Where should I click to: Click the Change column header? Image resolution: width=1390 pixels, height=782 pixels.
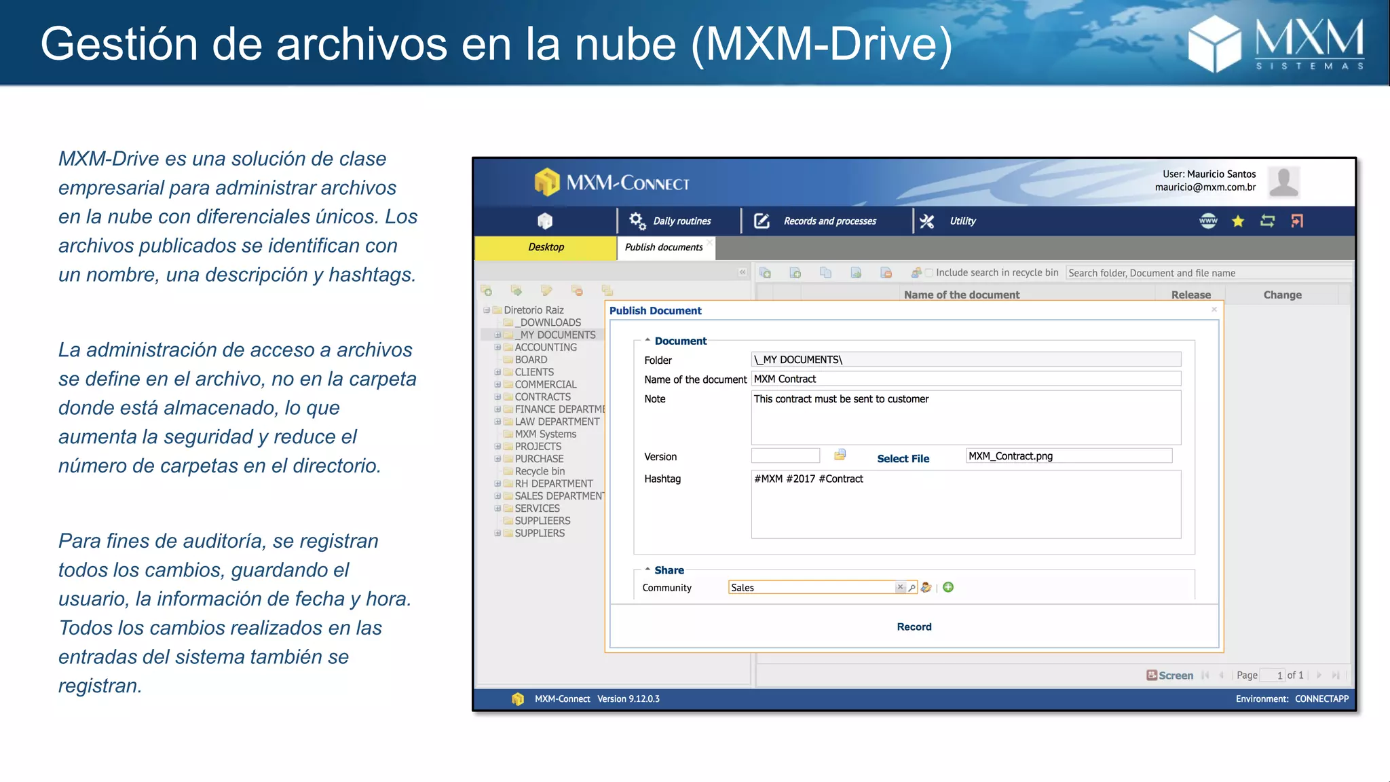1282,295
